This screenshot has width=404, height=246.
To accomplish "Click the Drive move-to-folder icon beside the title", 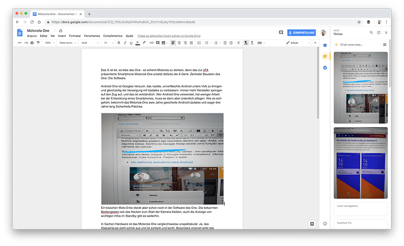I will (x=61, y=30).
